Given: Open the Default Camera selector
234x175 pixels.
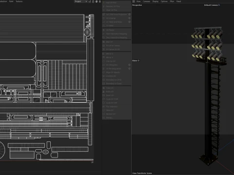Looking at the screenshot, I should pos(212,5).
